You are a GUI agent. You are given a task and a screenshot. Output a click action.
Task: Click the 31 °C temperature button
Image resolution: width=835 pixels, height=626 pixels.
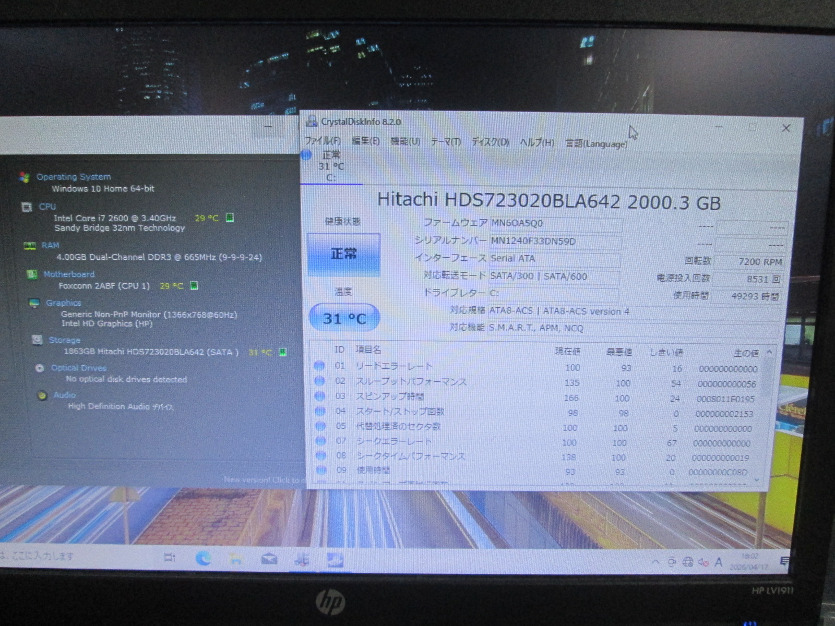tap(344, 318)
